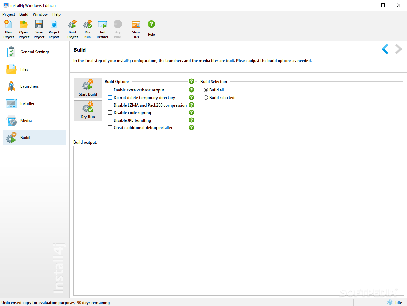Click the Stop Build toolbar icon
Viewport: 407px width, 306px height.
pos(118,29)
